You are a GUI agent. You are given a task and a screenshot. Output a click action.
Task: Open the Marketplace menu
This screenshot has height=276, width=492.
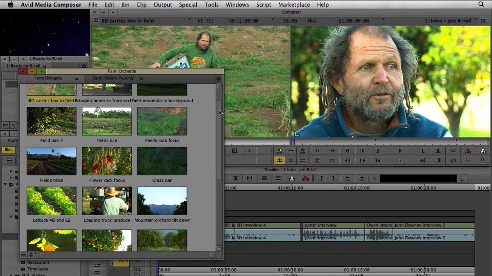pyautogui.click(x=294, y=5)
